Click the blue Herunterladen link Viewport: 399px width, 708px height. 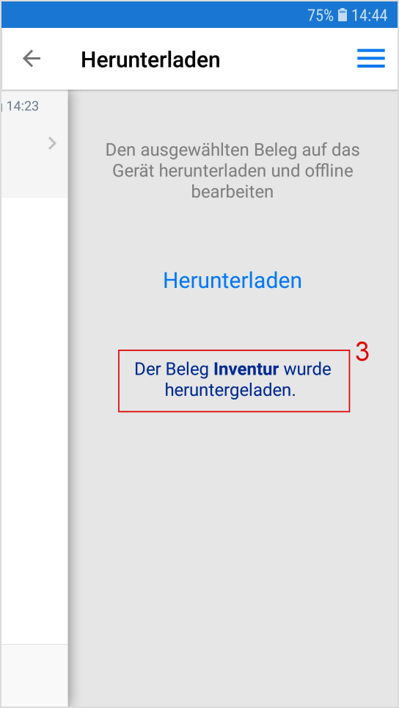pyautogui.click(x=233, y=281)
